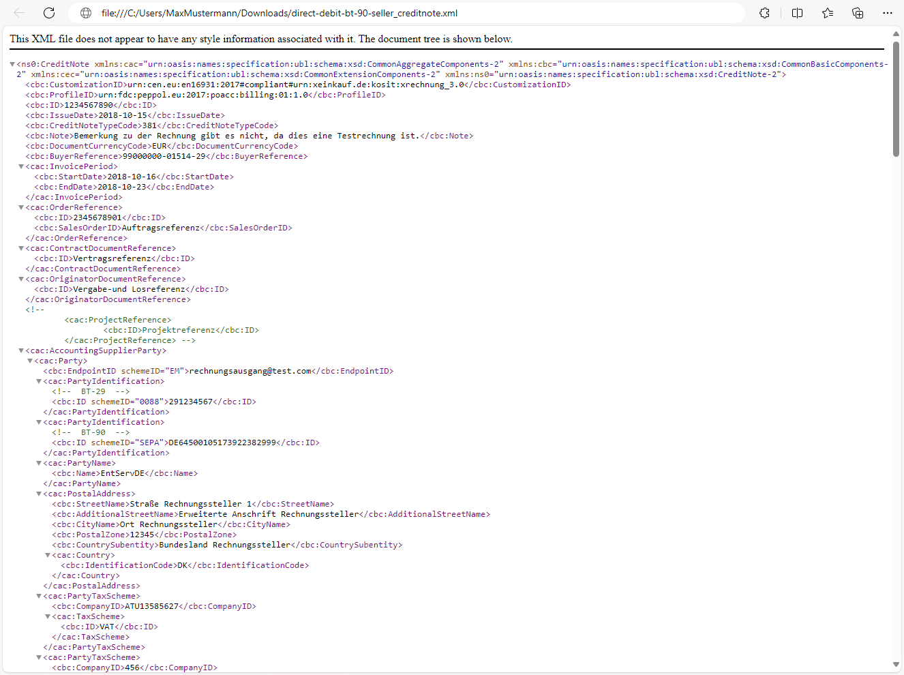Click the ID value 1234567890
The height and width of the screenshot is (675, 904).
(89, 105)
